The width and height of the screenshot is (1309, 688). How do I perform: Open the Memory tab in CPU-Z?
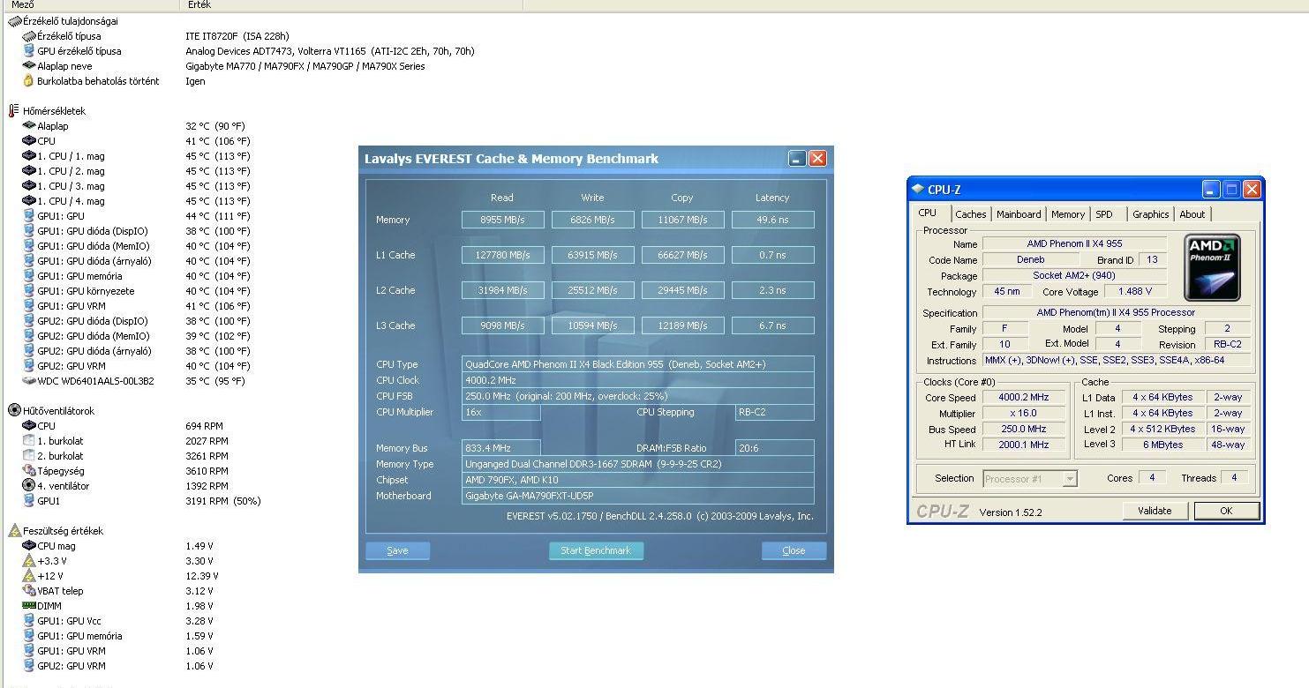[x=1068, y=214]
